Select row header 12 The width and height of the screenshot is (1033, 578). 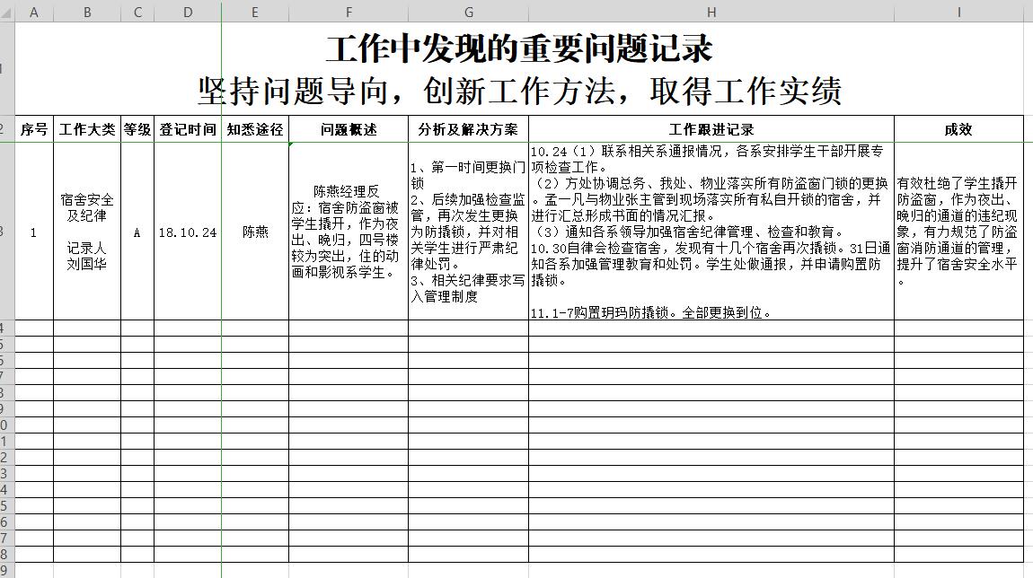[5, 457]
